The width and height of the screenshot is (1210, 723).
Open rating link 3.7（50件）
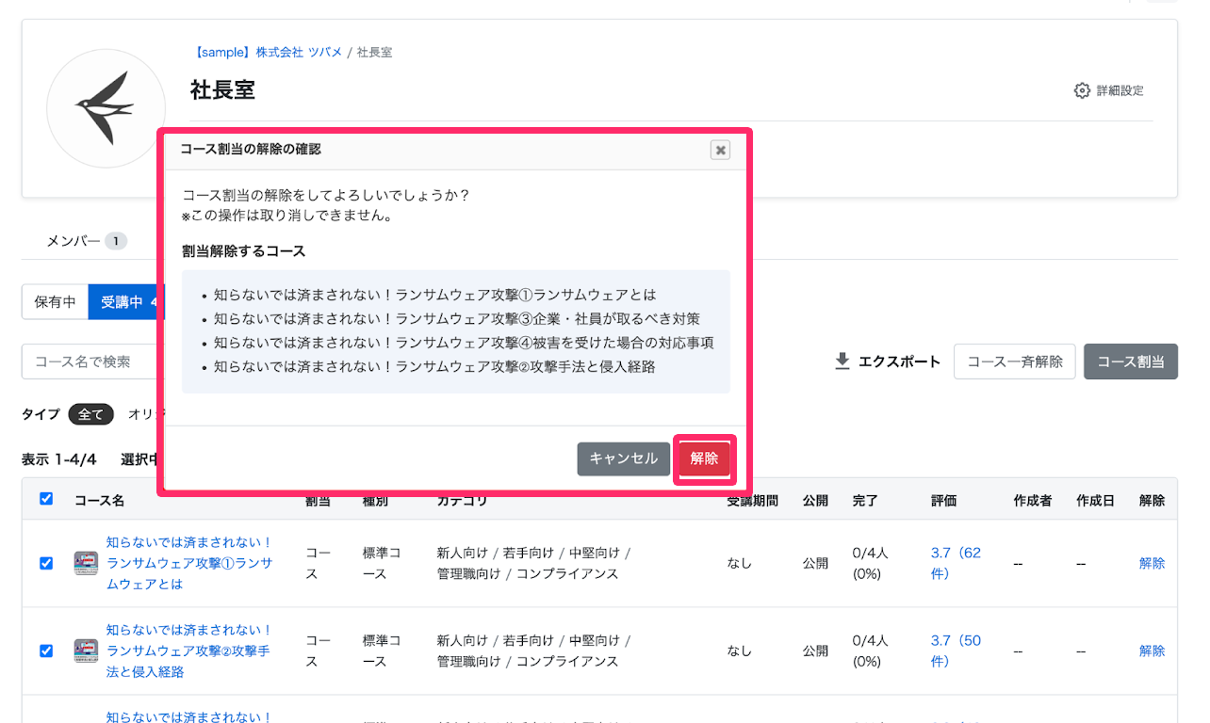click(x=956, y=651)
